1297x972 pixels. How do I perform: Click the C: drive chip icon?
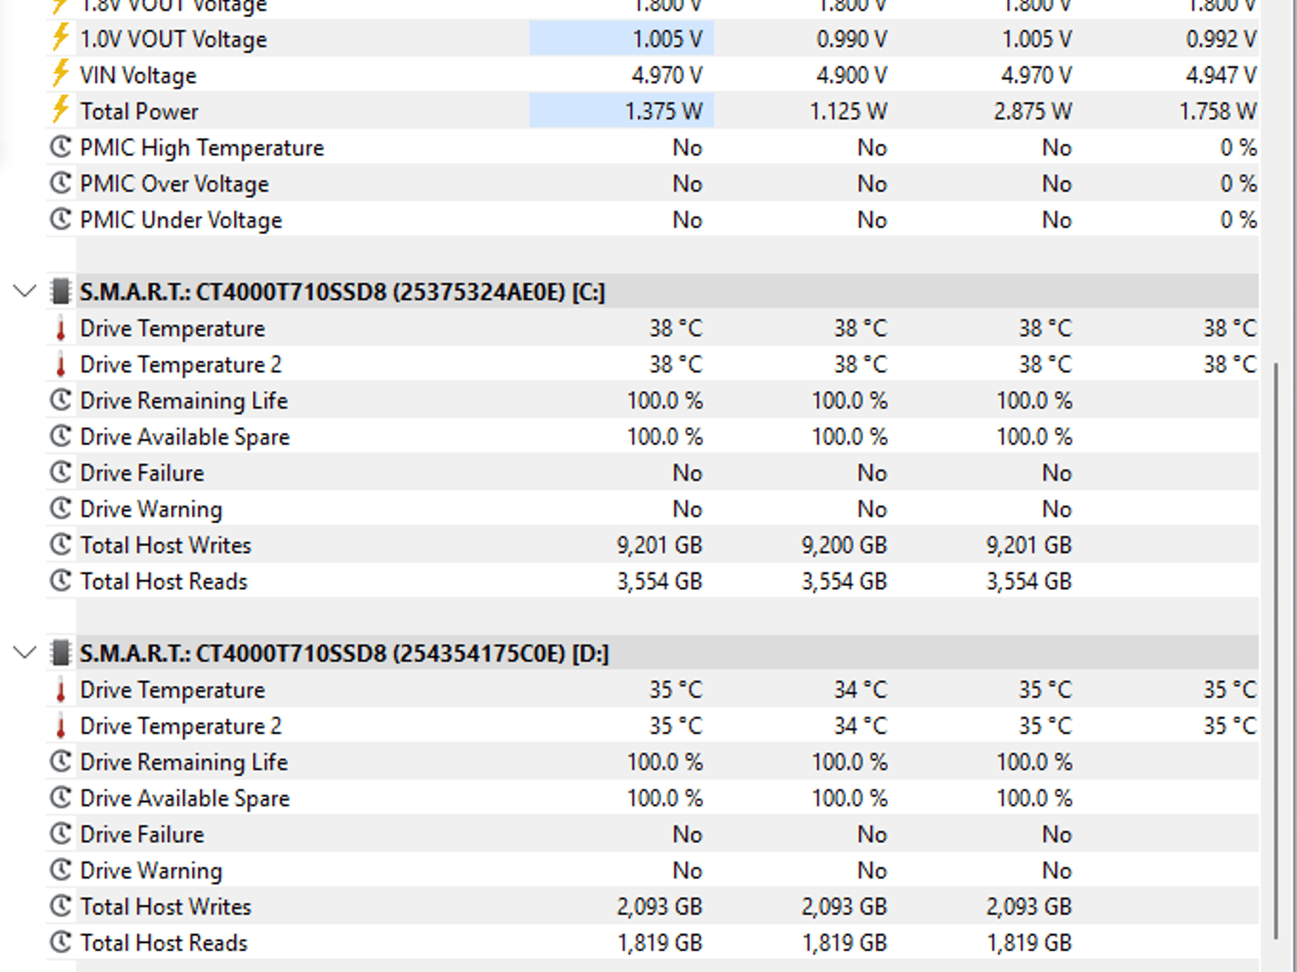pyautogui.click(x=60, y=292)
